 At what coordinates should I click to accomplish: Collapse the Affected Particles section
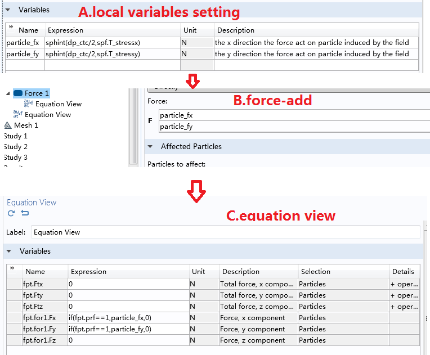[x=151, y=147]
